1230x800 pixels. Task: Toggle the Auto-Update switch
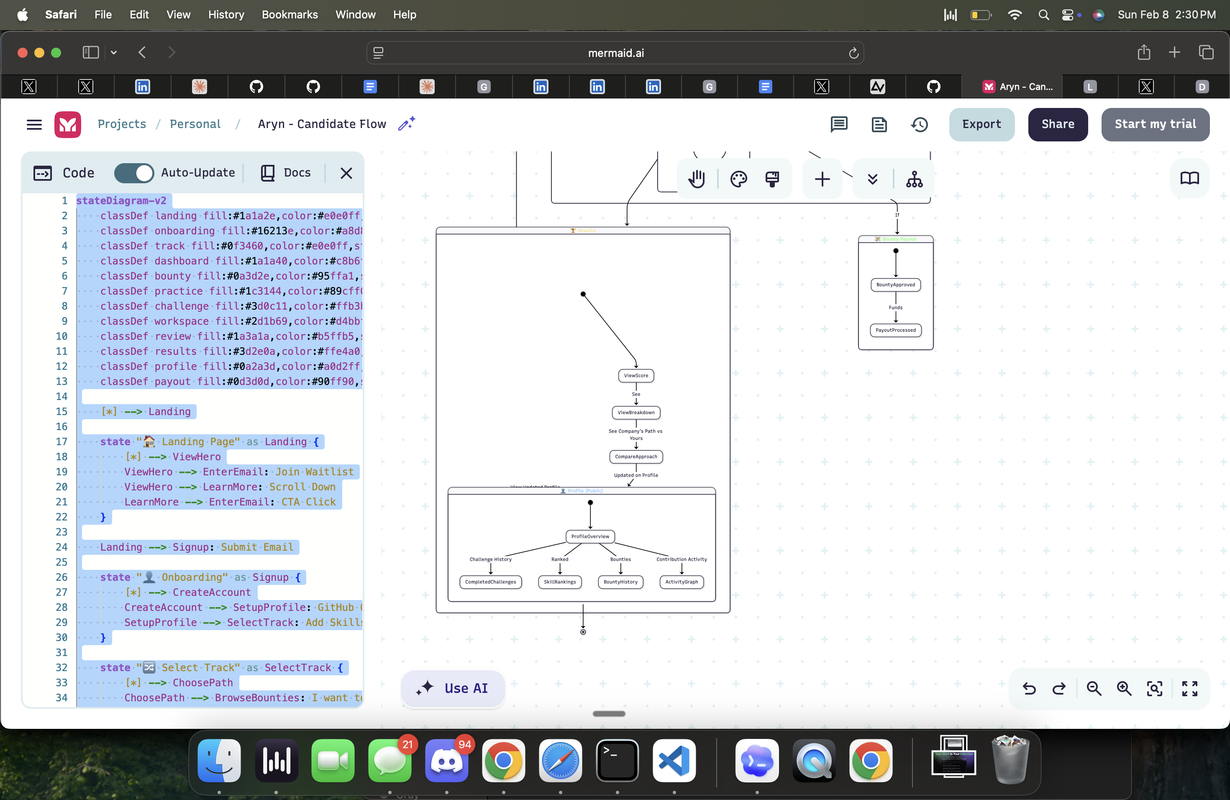134,173
